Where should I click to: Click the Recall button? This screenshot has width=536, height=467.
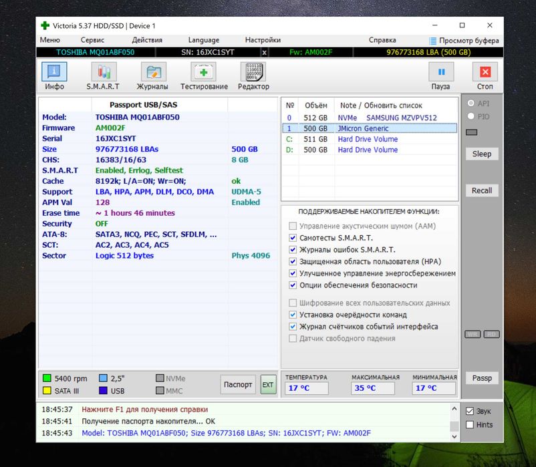click(x=482, y=190)
